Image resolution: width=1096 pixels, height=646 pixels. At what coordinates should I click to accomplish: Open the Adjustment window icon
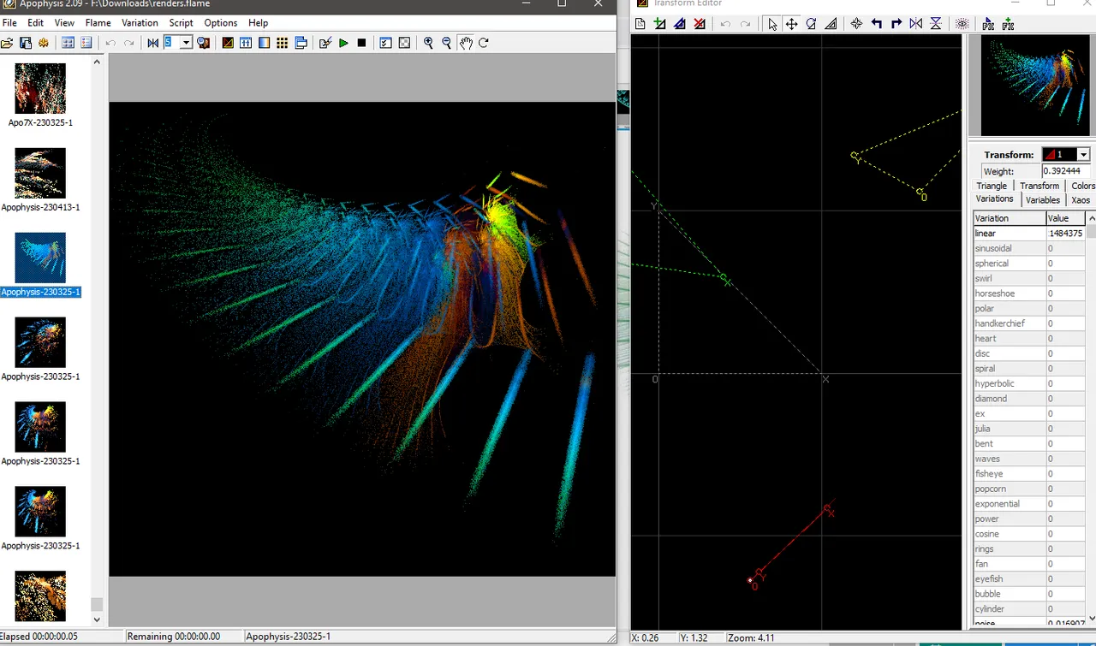[246, 43]
